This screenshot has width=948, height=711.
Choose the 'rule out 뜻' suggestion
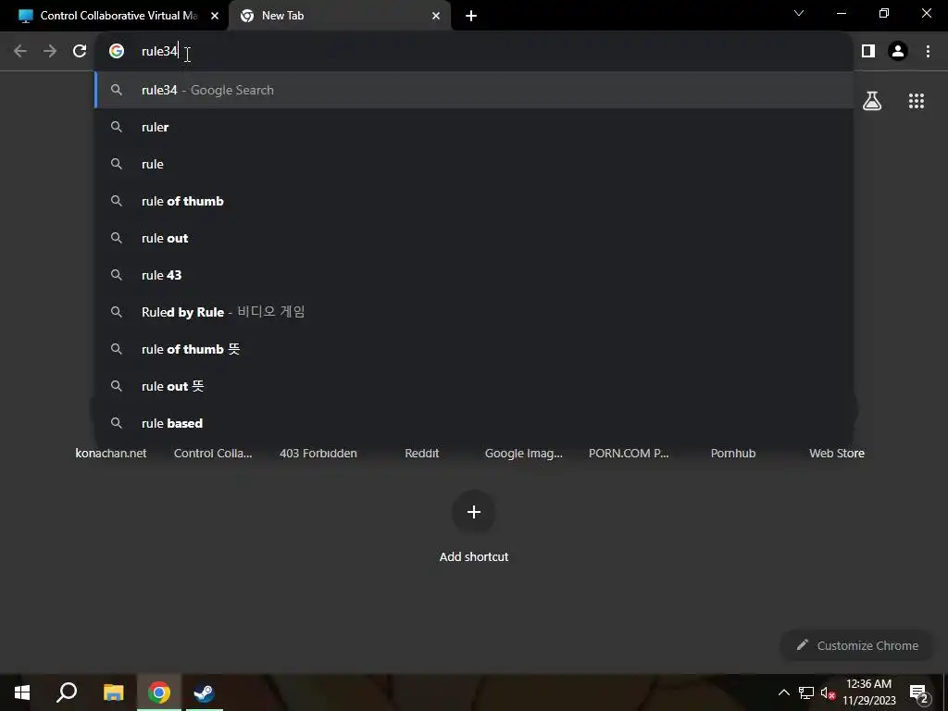[474, 386]
